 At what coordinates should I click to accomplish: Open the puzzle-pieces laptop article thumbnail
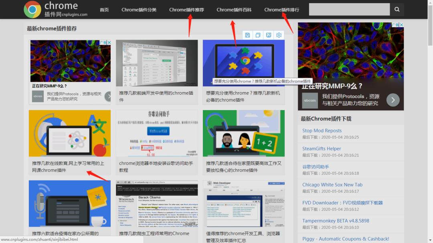[244, 63]
